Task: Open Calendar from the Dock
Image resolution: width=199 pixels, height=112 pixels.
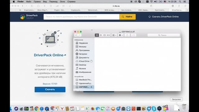Action: (72, 109)
